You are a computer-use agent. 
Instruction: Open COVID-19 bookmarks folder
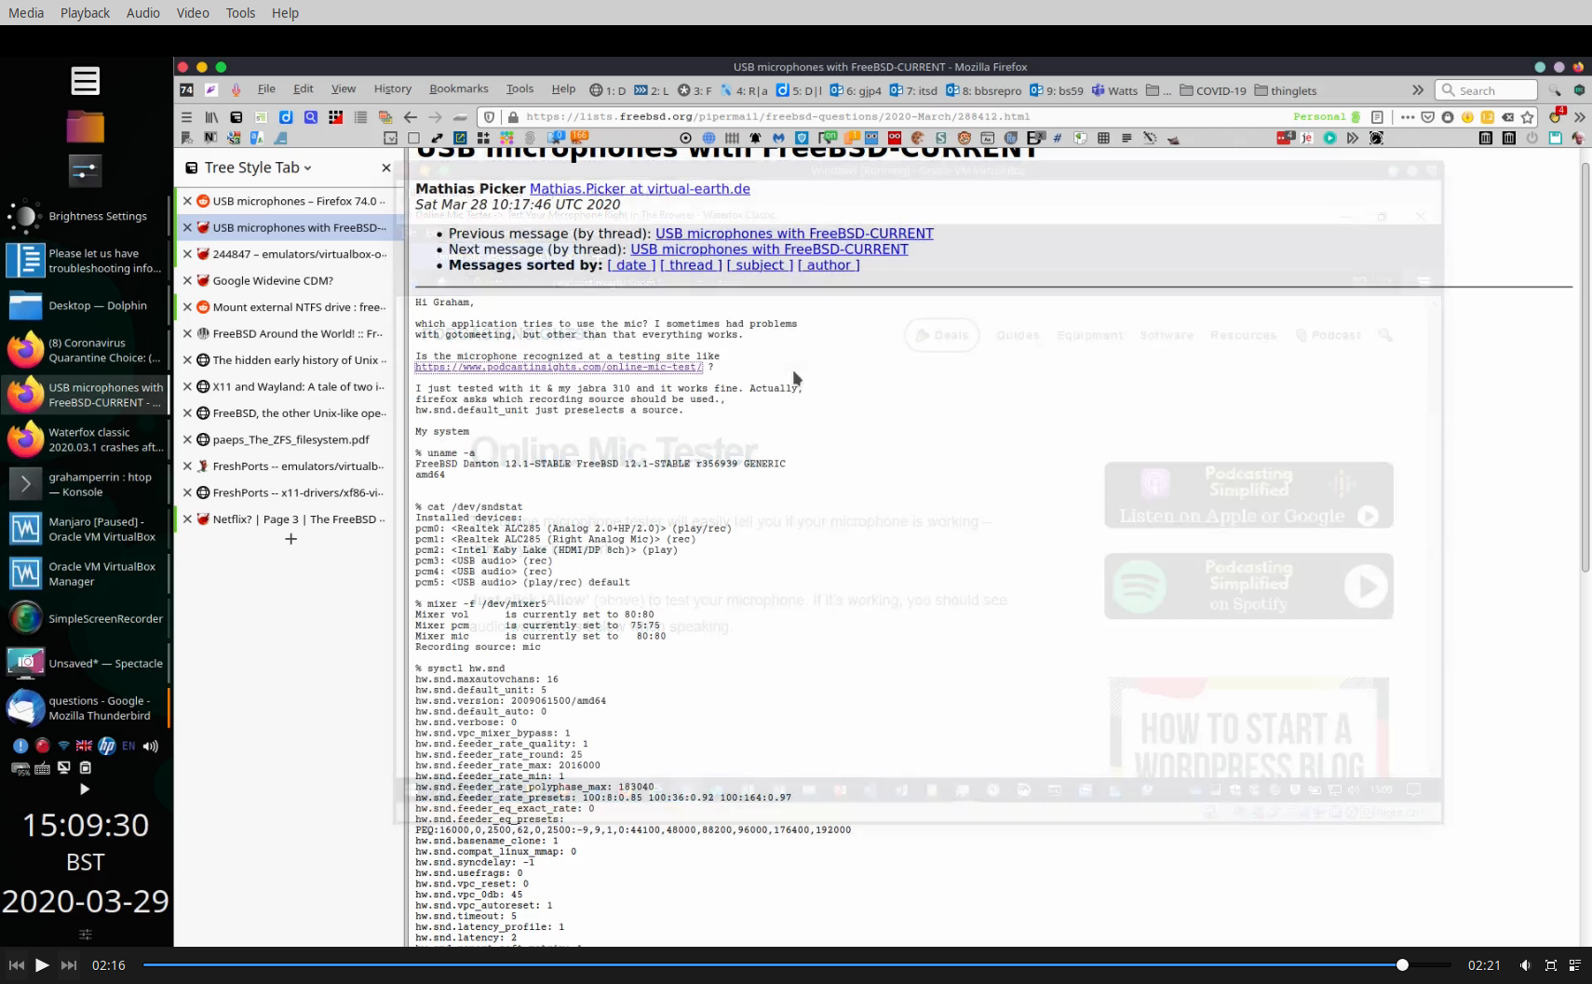point(1212,90)
